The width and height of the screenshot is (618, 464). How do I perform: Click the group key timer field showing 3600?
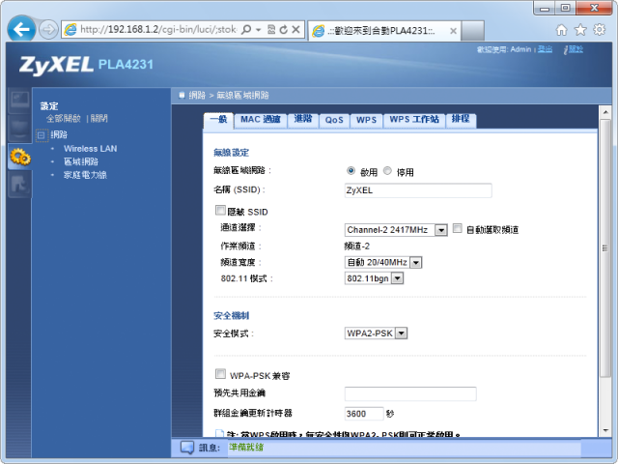(364, 414)
